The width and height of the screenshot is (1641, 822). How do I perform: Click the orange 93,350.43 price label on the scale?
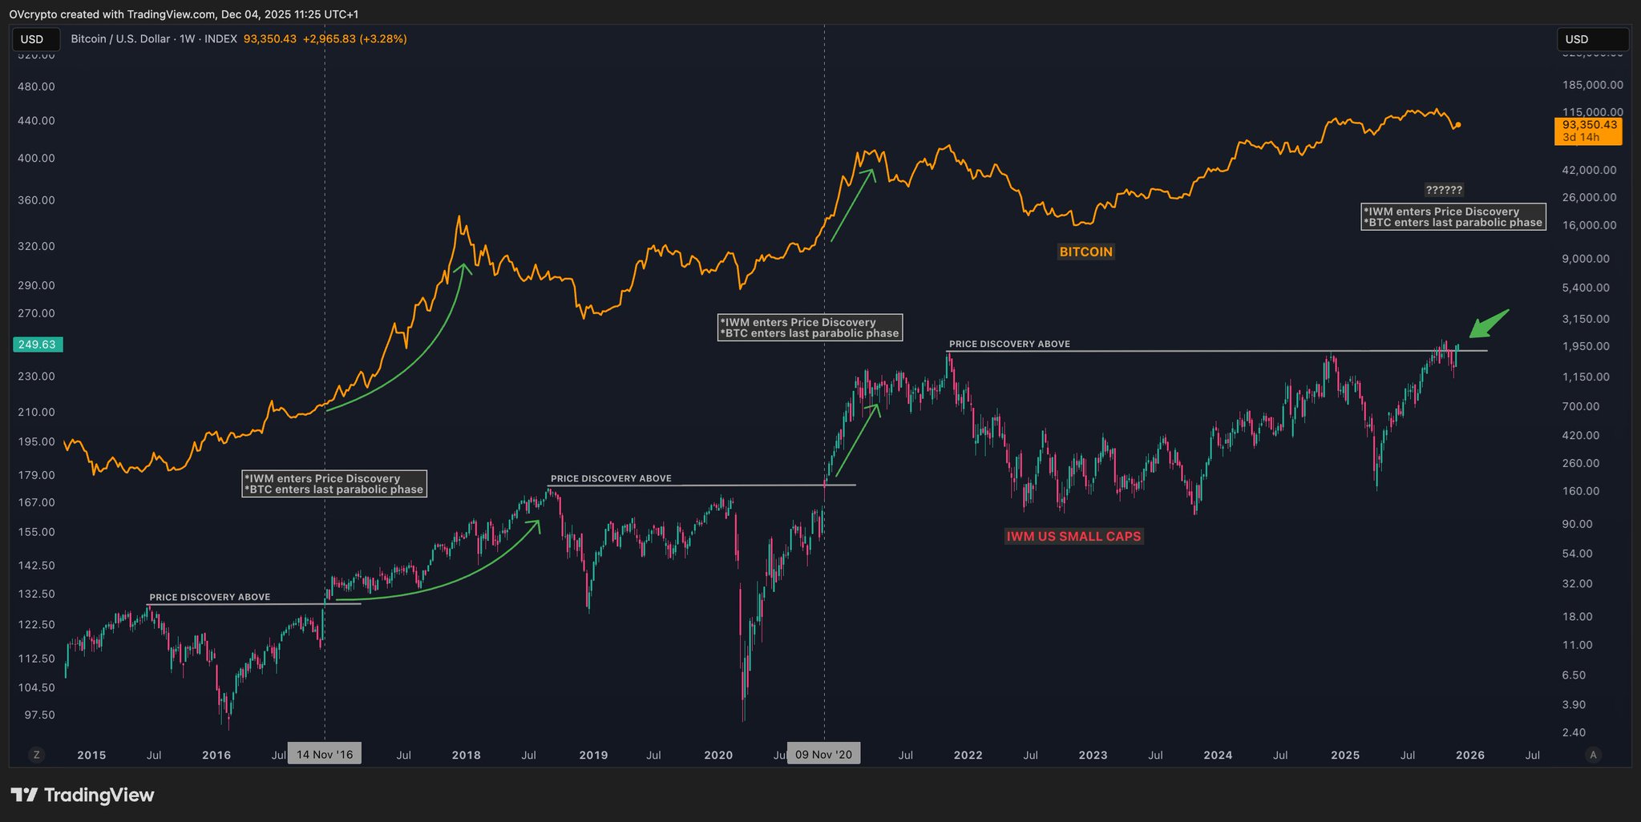click(x=1587, y=131)
